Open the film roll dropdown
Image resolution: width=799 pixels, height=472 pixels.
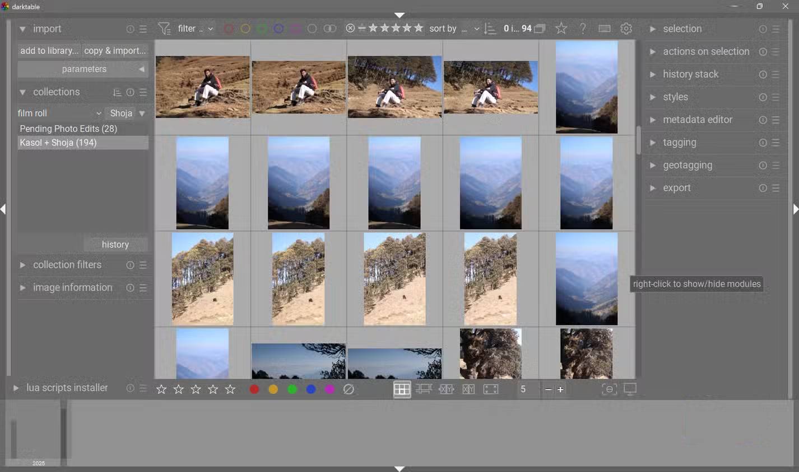(x=59, y=113)
